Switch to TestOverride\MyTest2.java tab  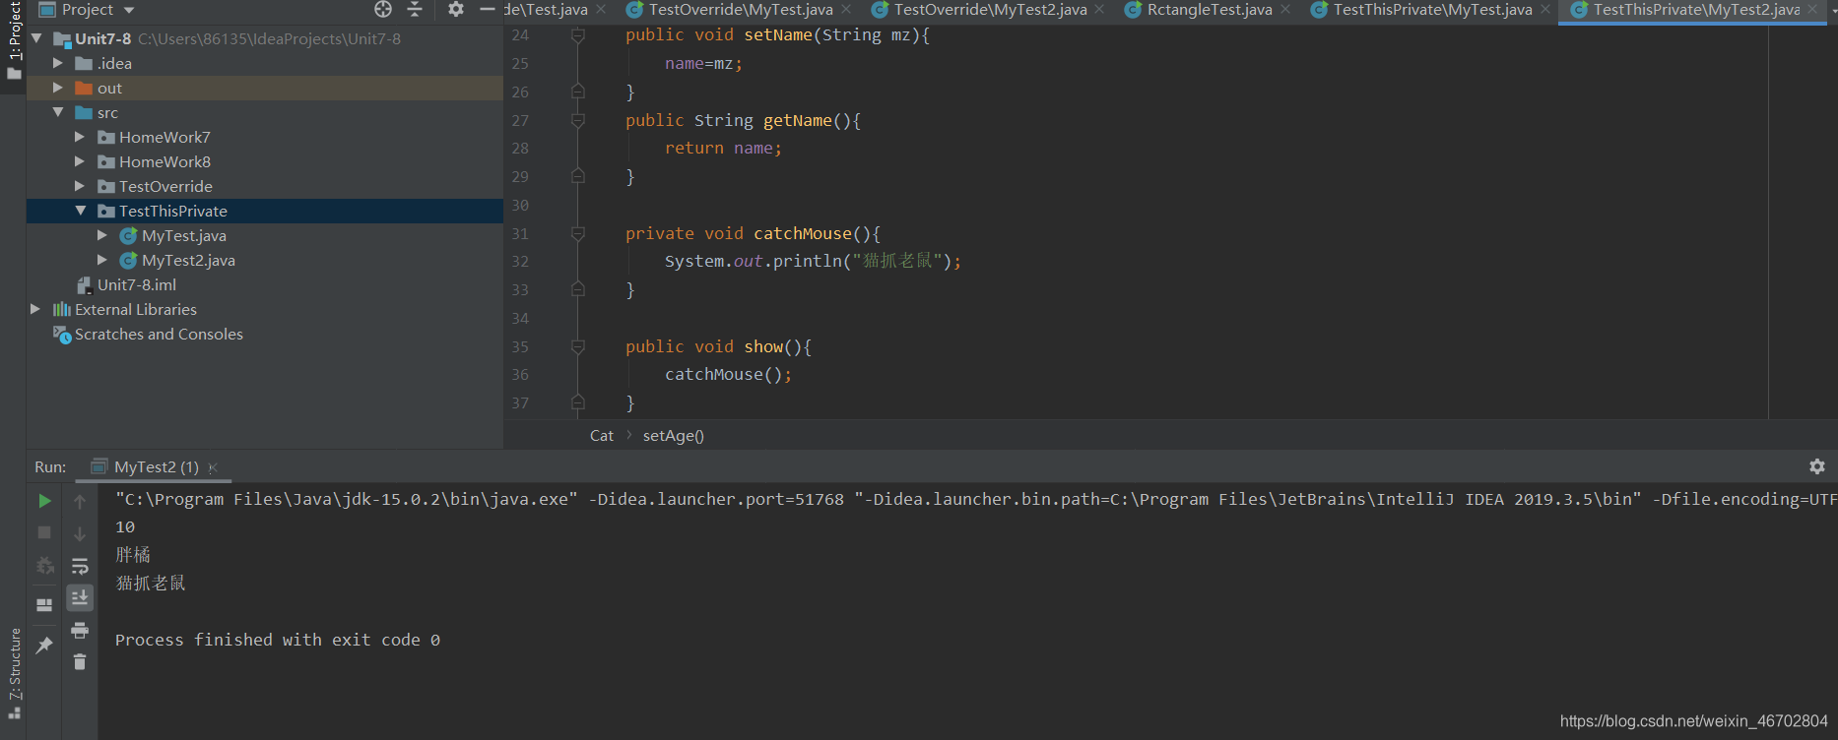point(990,10)
